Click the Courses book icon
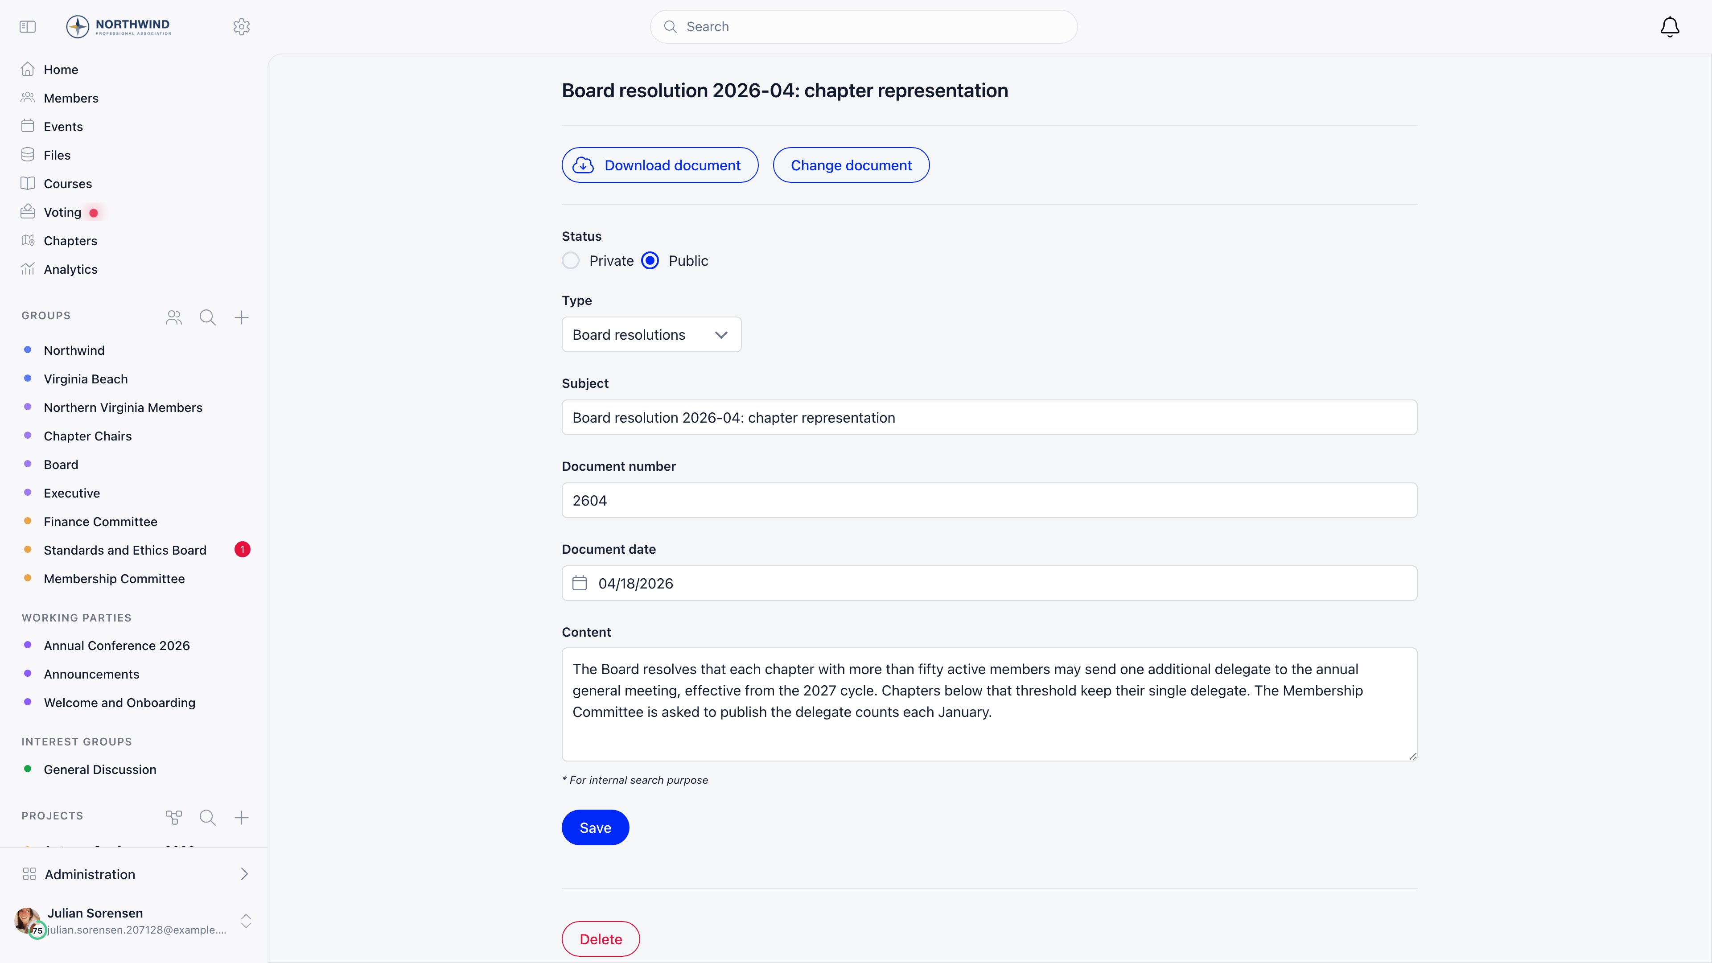 27,183
